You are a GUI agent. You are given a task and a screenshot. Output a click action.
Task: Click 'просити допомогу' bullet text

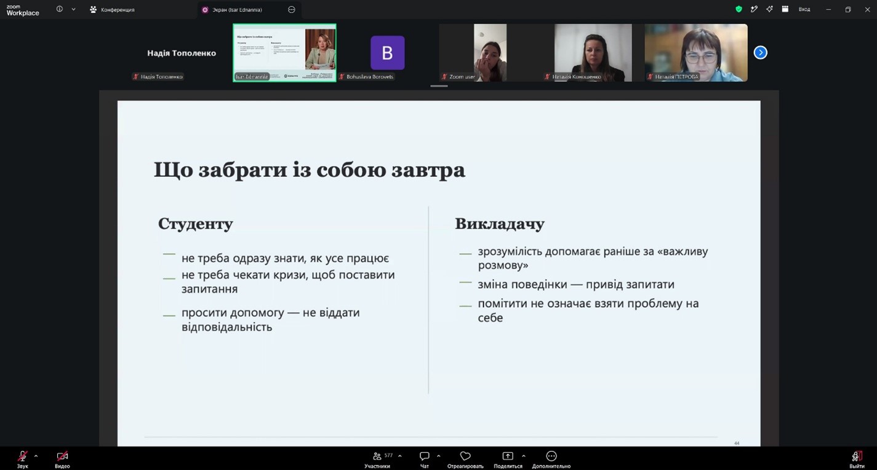point(271,319)
